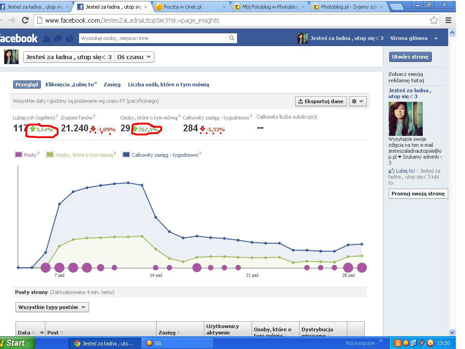Viewport: 465px width, 349px height.
Task: Click the Chrome taskbar button Jesteś za ładna
Action: (104, 343)
